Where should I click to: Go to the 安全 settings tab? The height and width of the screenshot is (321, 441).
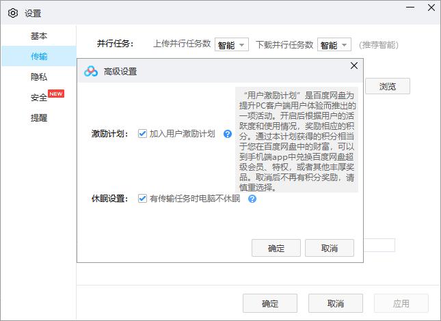39,98
